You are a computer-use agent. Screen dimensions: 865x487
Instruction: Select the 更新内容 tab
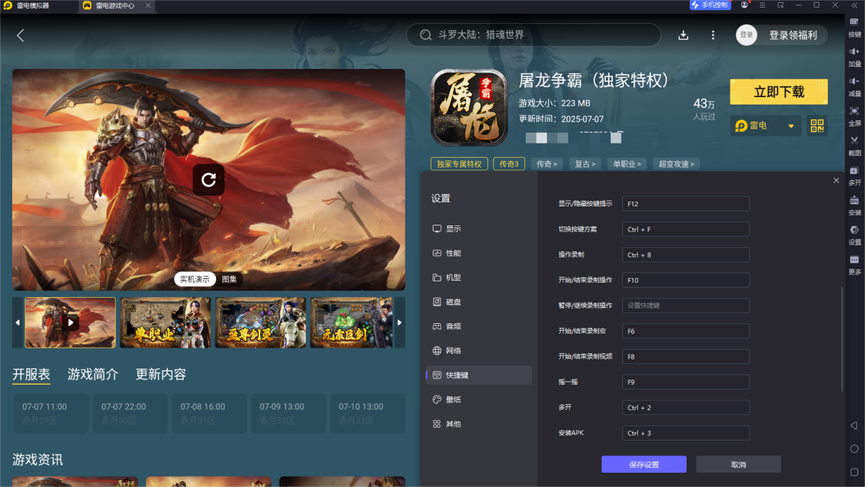click(x=161, y=374)
